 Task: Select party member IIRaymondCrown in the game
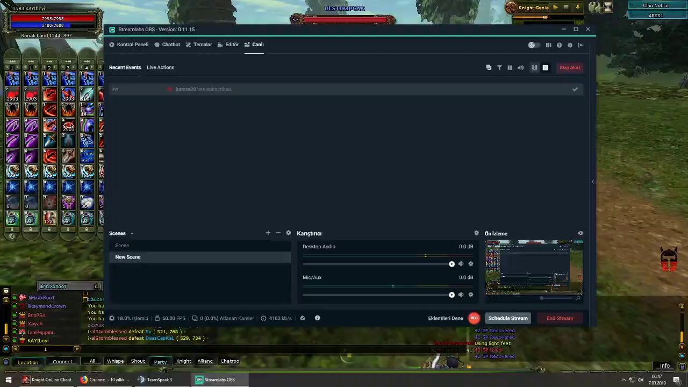pyautogui.click(x=47, y=306)
